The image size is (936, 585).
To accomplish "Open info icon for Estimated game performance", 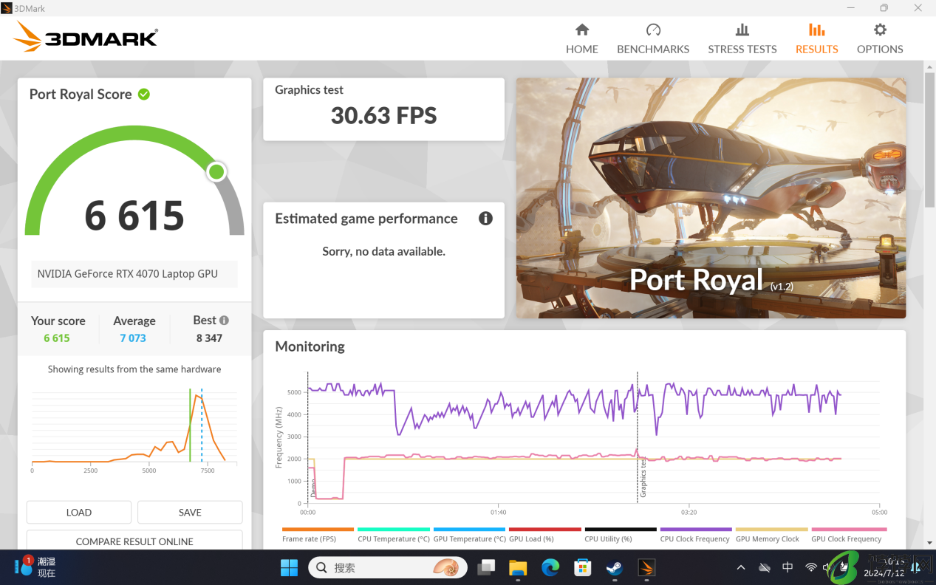I will coord(485,218).
